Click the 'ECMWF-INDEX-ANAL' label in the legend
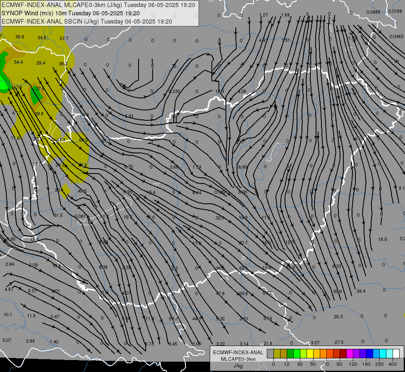 coord(238,353)
